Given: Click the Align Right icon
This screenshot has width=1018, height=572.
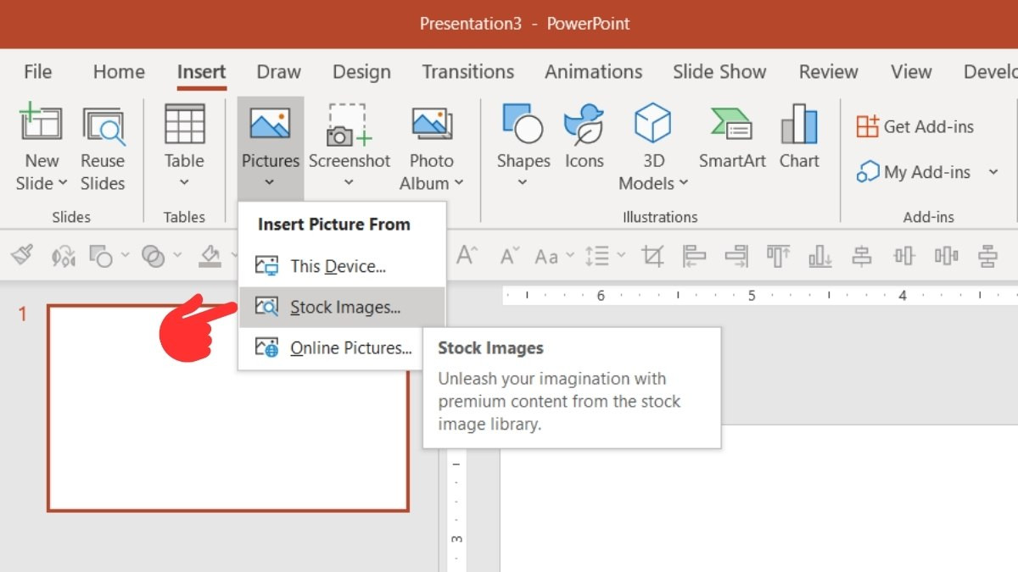Looking at the screenshot, I should point(736,255).
